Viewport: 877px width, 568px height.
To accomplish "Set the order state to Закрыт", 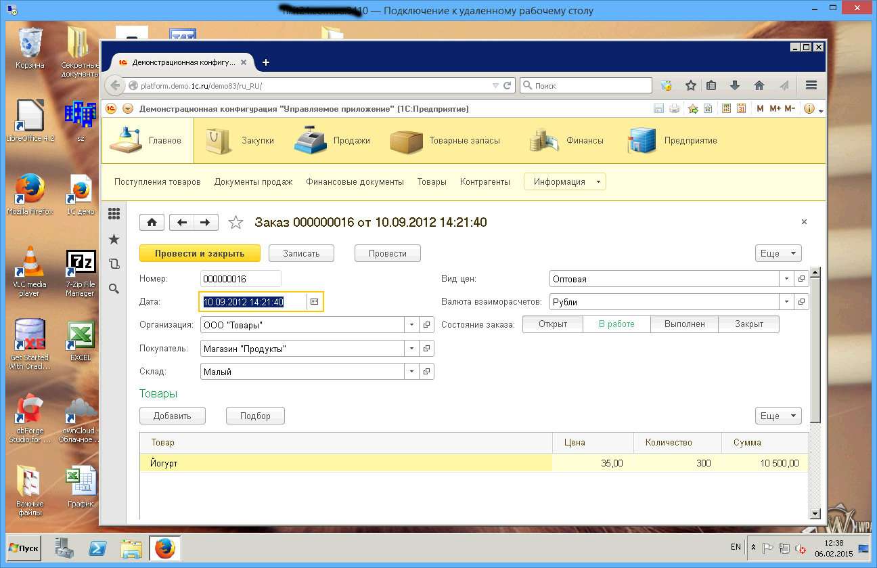I will point(748,324).
